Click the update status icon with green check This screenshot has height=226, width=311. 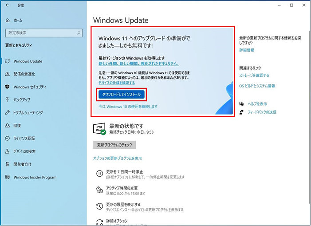coord(99,129)
